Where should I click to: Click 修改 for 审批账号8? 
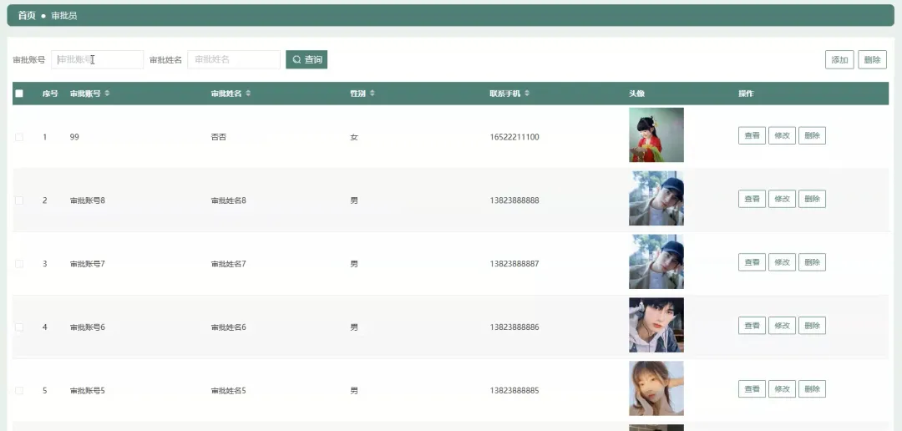click(782, 199)
